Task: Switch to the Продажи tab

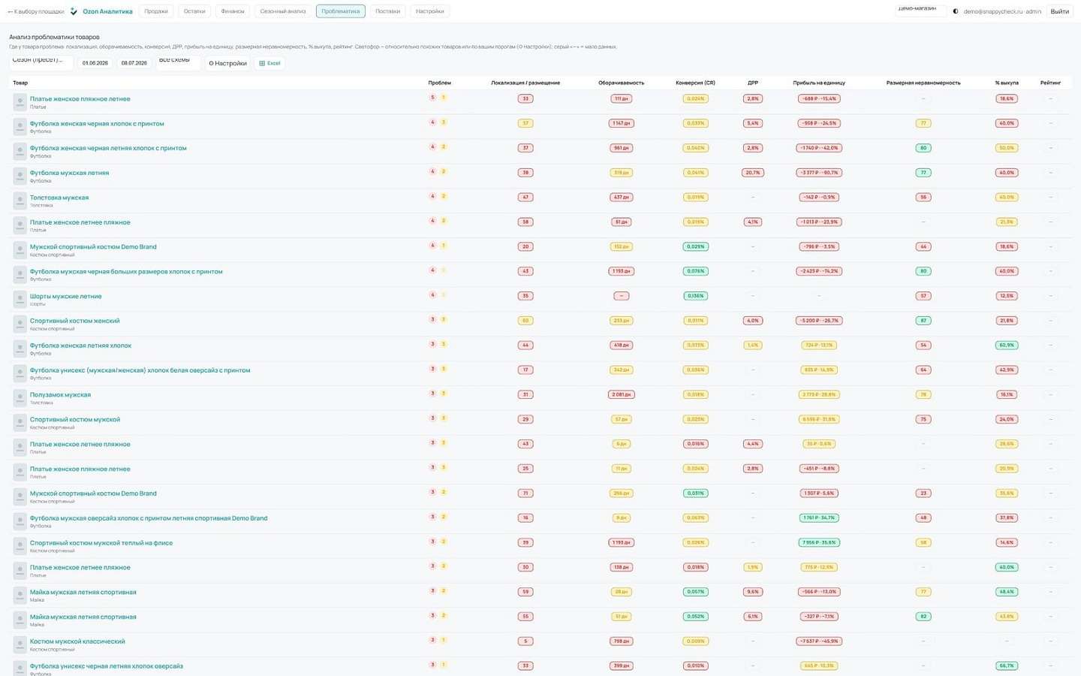Action: [156, 11]
